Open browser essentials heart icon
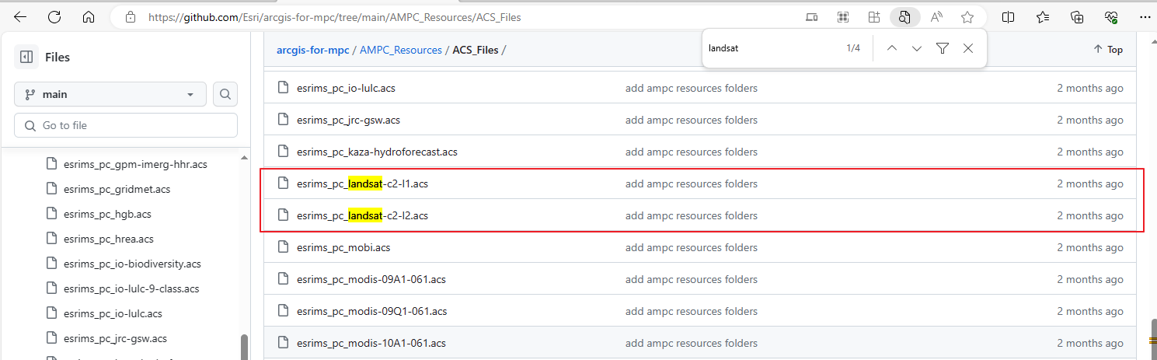Viewport: 1157px width, 360px height. (1111, 16)
